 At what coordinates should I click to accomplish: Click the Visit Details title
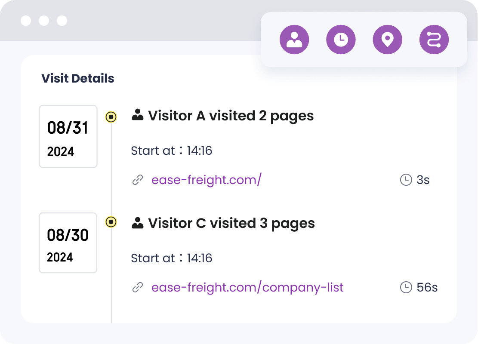(x=78, y=79)
